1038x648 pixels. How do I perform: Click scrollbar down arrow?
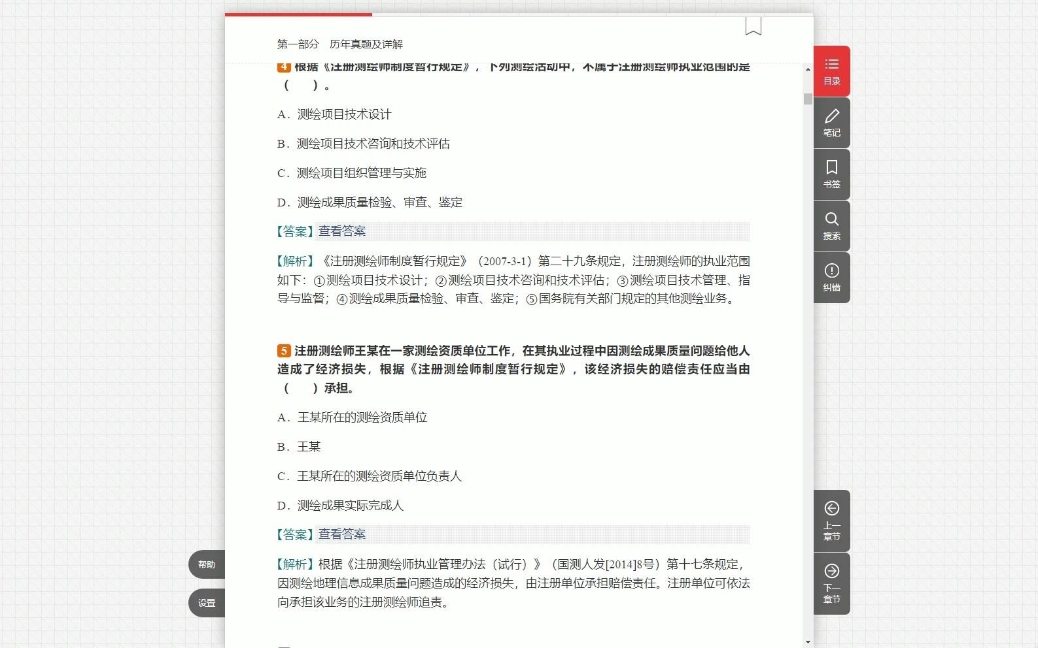[x=808, y=642]
